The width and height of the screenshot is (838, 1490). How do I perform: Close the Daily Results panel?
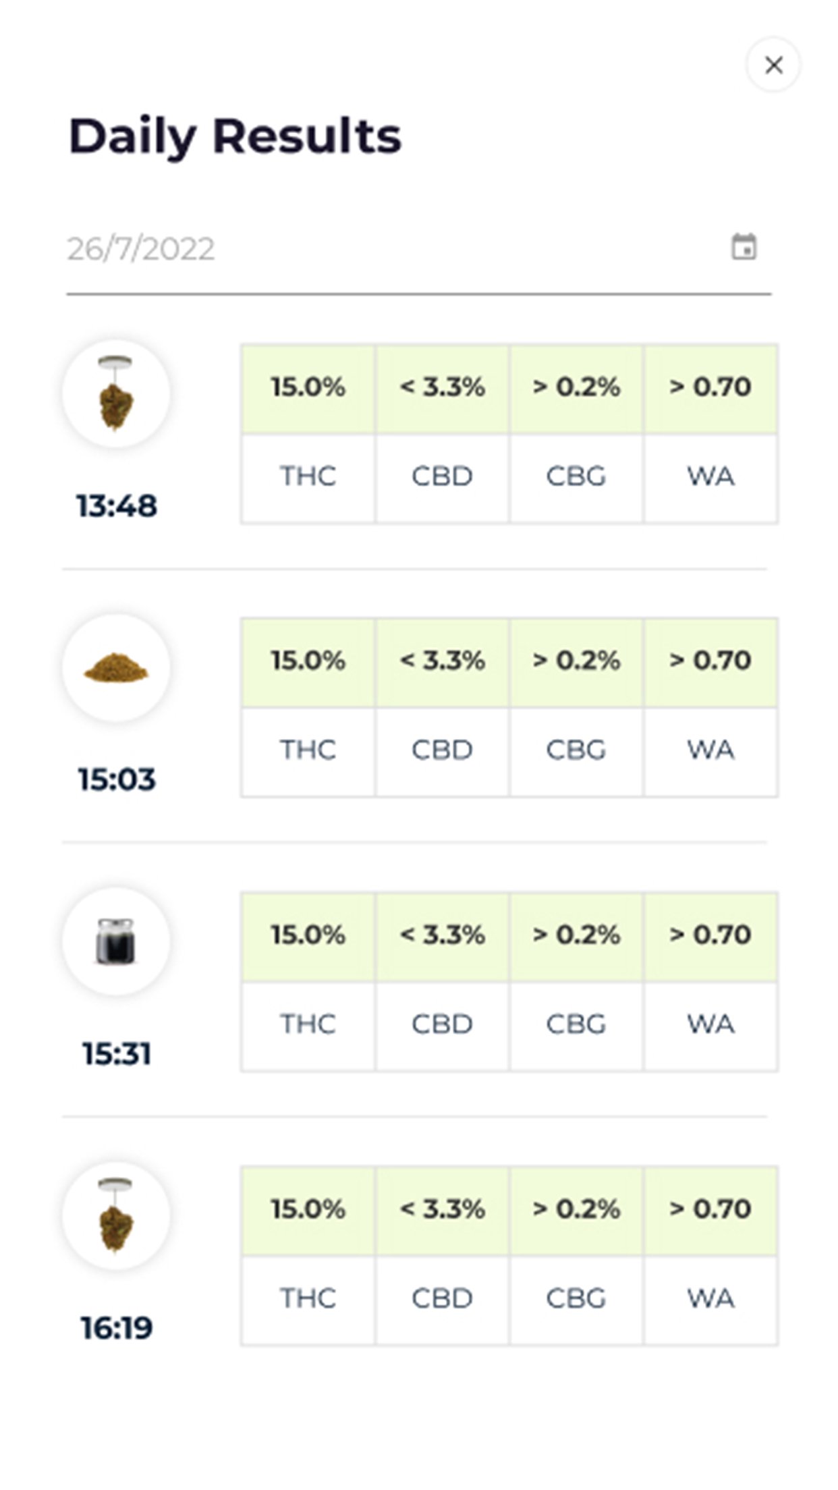tap(773, 65)
